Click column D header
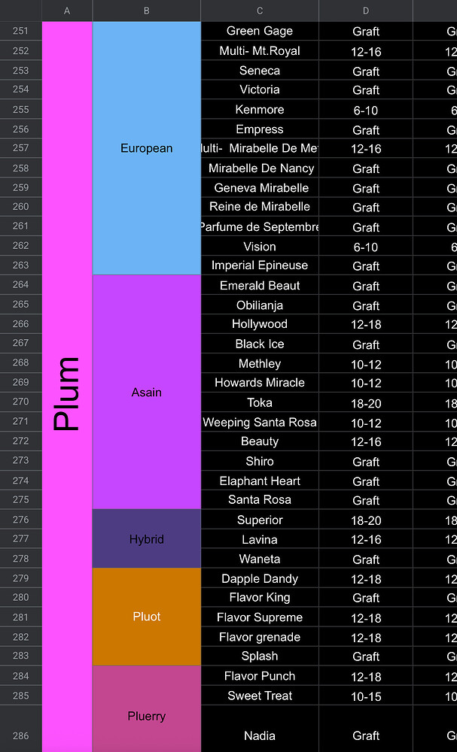Image resolution: width=457 pixels, height=752 pixels. (366, 11)
